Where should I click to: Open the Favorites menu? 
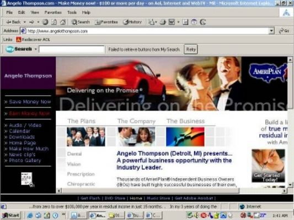pyautogui.click(x=53, y=12)
